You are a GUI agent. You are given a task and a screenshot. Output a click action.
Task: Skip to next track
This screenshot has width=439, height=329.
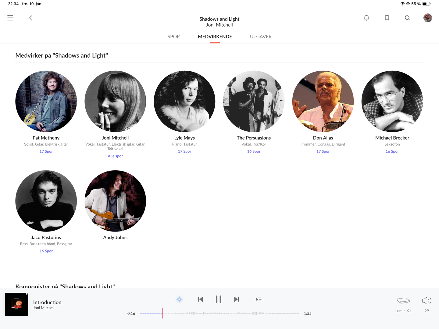coord(236,299)
